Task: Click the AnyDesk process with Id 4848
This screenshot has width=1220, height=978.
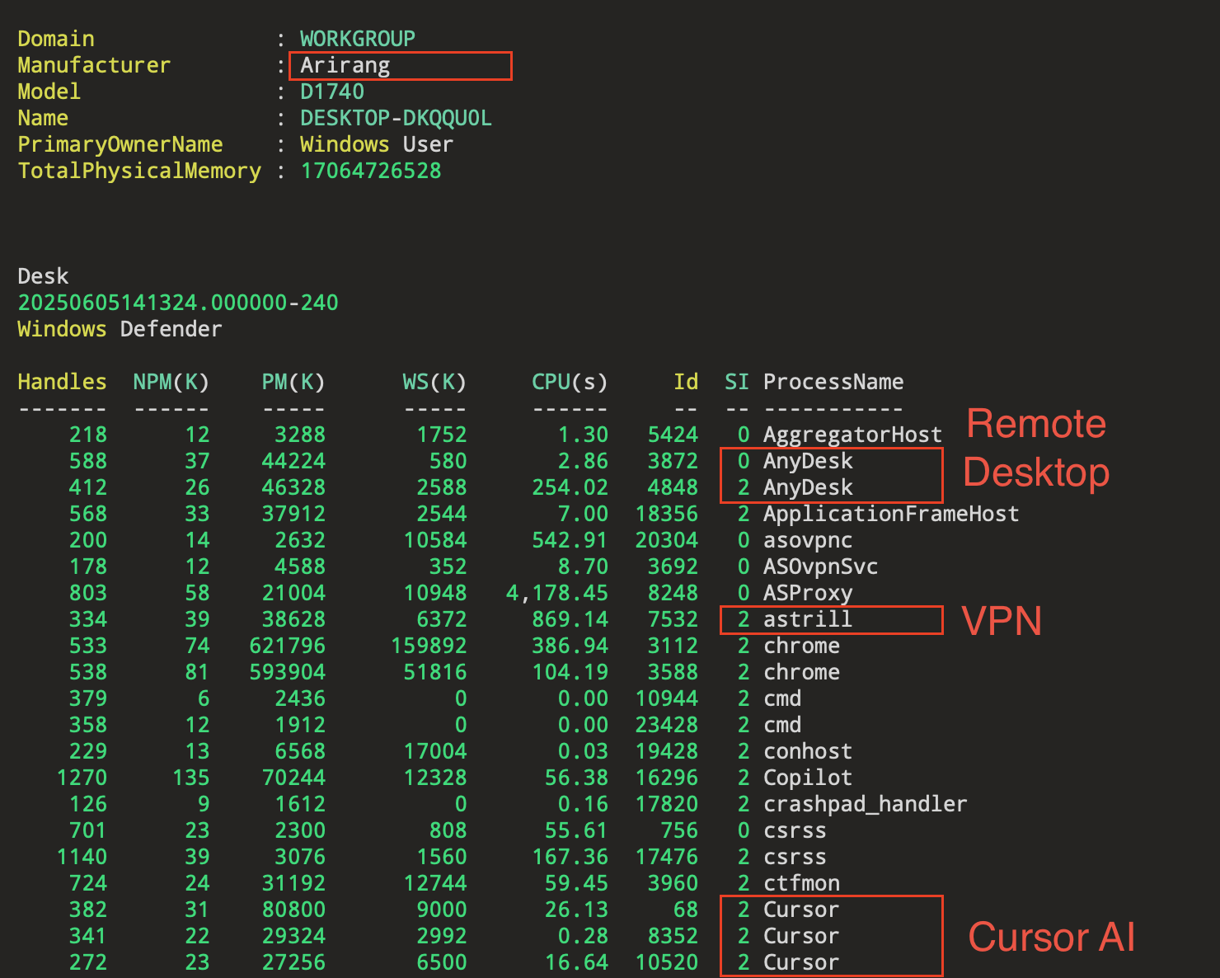Action: 808,487
